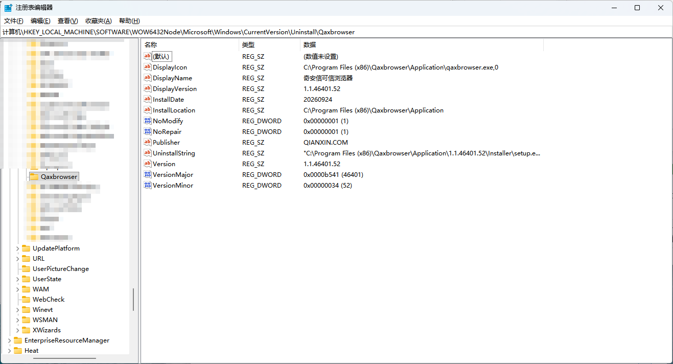Click the registry path address bar
This screenshot has height=364, width=673.
coord(336,32)
